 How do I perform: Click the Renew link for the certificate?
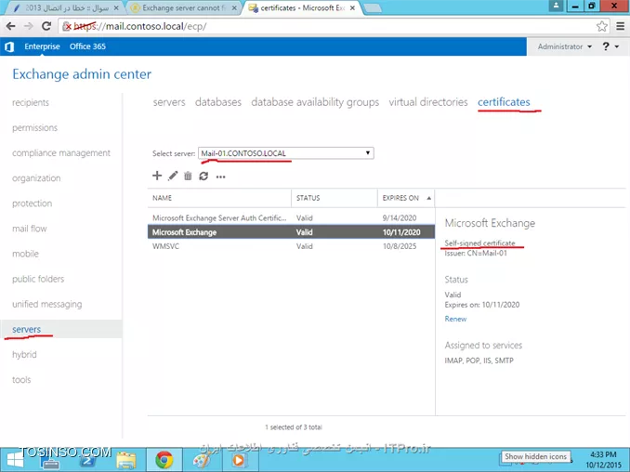pyautogui.click(x=455, y=319)
